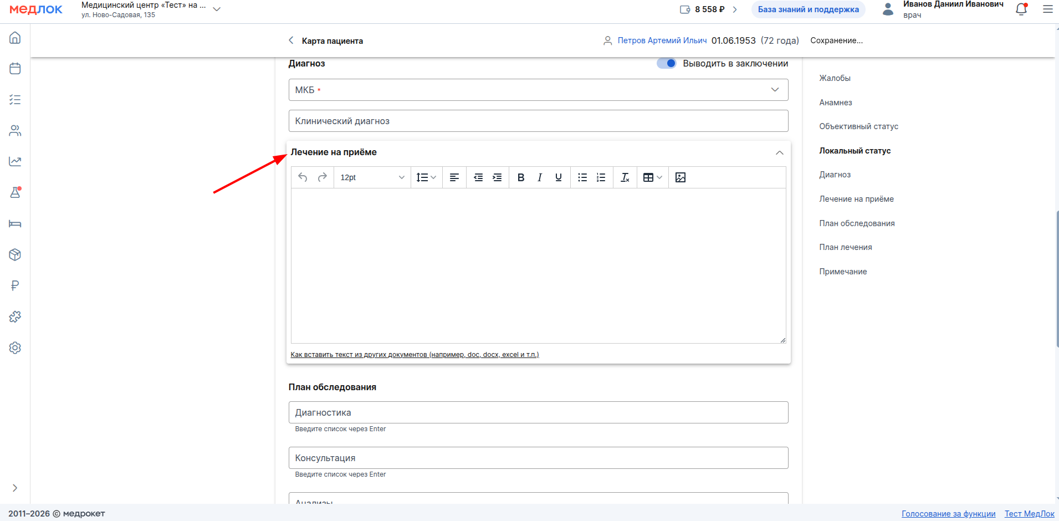Open 'База знаний и поддержка' button

[x=808, y=9]
